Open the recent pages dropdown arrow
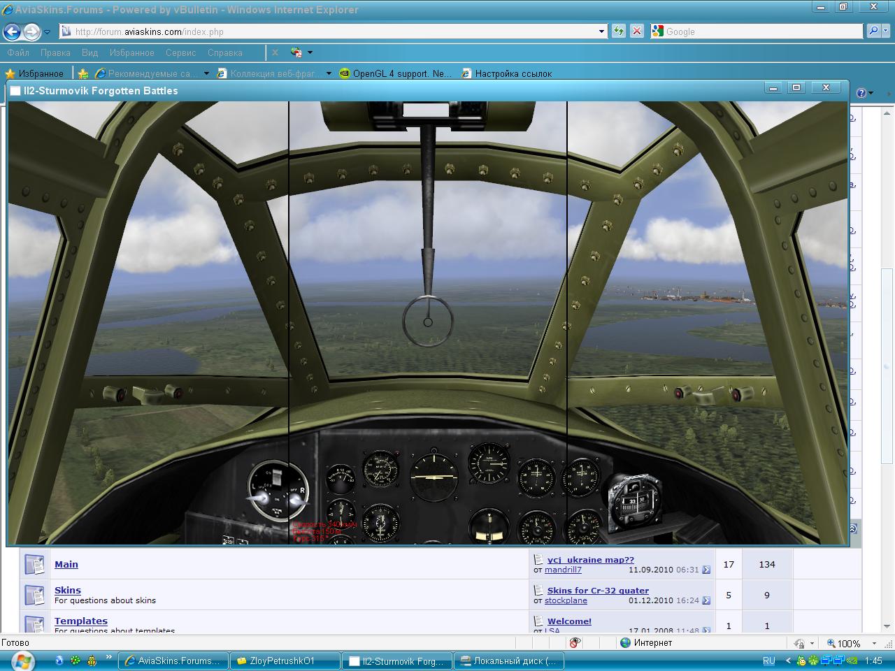Viewport: 895px width, 671px height. click(47, 31)
